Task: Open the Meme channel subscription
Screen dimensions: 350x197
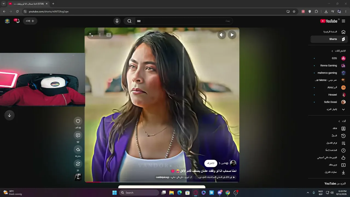Action: 328,80
